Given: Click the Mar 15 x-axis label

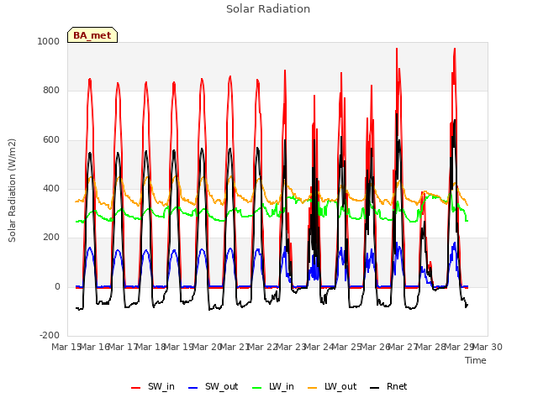Looking at the screenshot, I should tap(66, 347).
